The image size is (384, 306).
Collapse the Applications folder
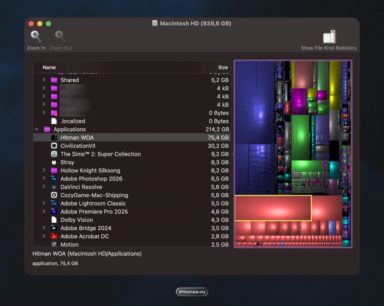tap(37, 129)
